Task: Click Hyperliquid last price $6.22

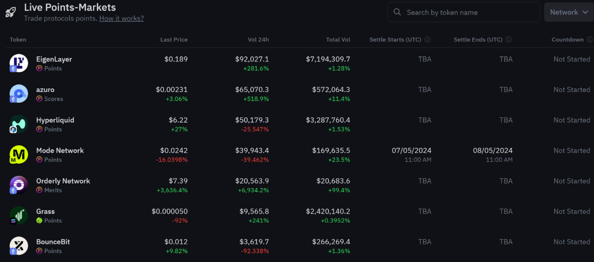Action: pyautogui.click(x=178, y=120)
